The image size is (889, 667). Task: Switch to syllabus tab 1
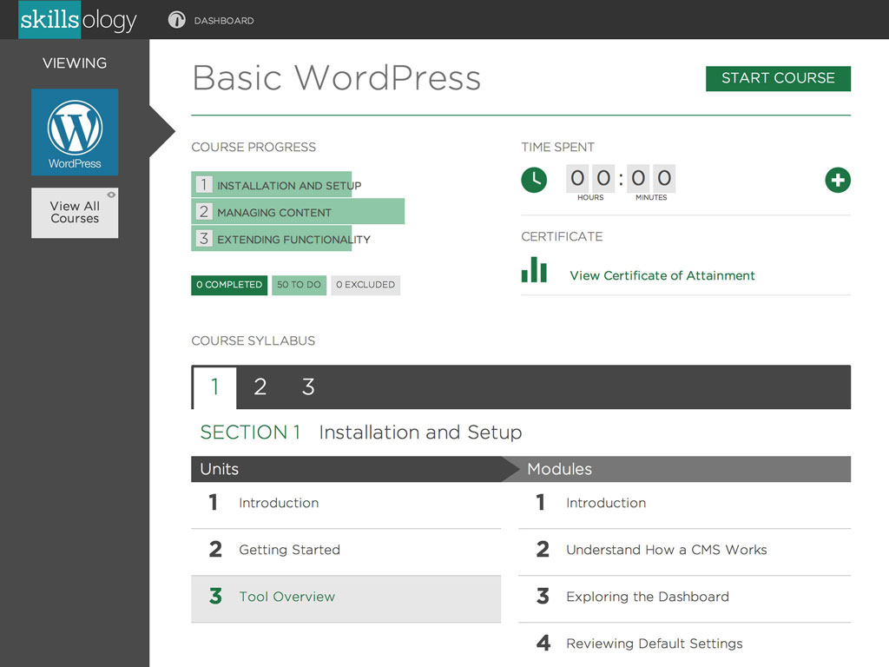[x=214, y=387]
